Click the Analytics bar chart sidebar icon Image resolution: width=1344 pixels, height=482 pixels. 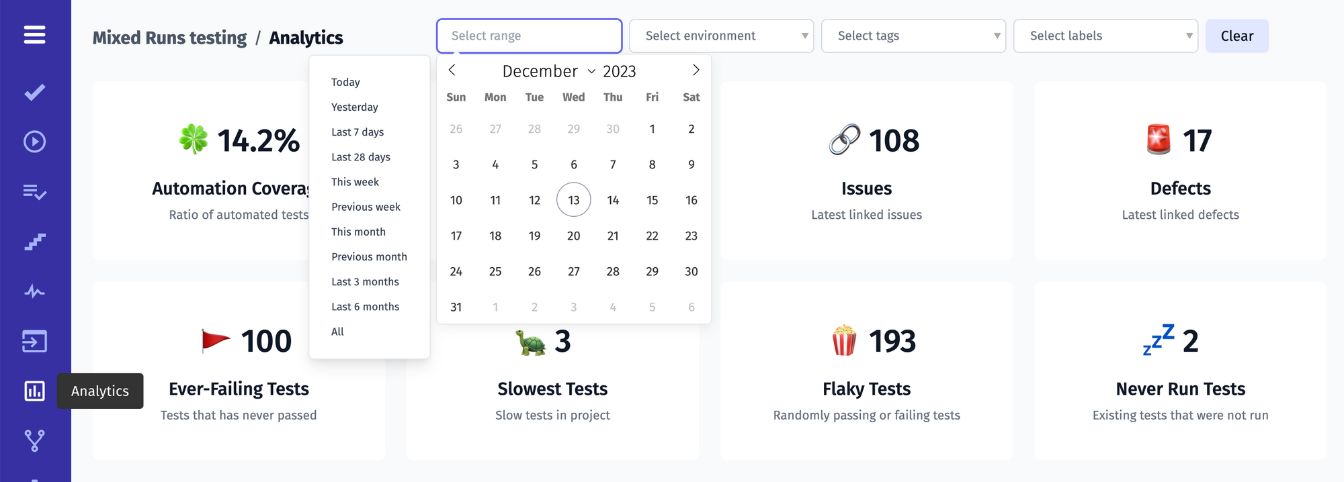point(35,391)
